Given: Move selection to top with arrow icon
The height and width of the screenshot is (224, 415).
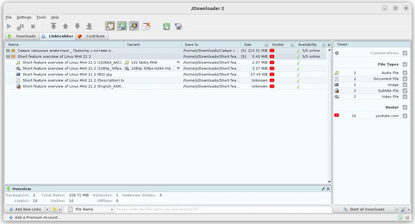Looking at the screenshot, I should pyautogui.click(x=54, y=26).
